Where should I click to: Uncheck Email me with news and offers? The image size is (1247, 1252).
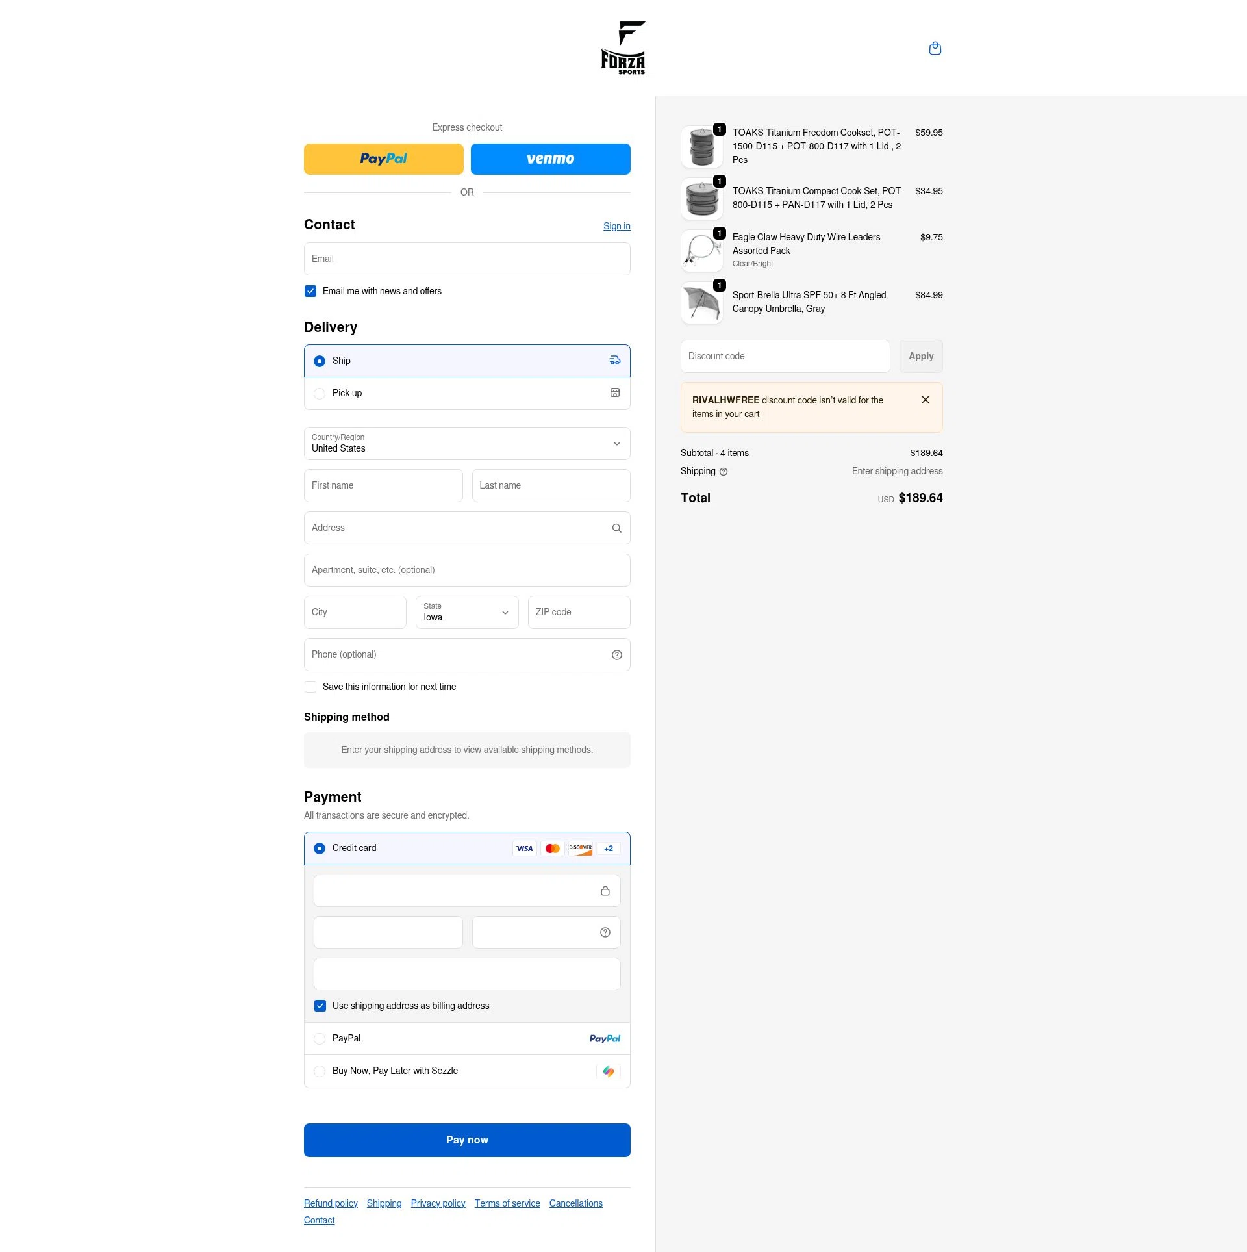[x=310, y=291]
